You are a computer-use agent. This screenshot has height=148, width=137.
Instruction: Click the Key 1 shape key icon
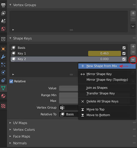tap(13, 53)
